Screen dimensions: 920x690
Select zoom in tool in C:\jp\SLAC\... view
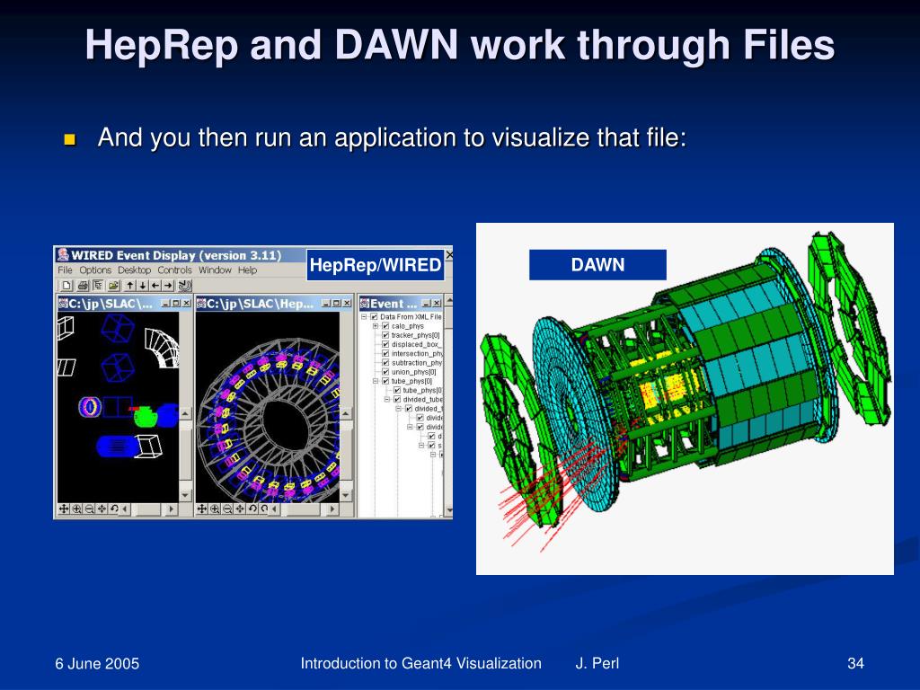pyautogui.click(x=77, y=509)
